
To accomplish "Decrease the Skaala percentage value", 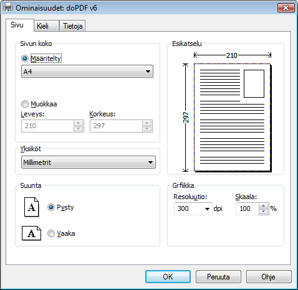I will click(x=264, y=212).
